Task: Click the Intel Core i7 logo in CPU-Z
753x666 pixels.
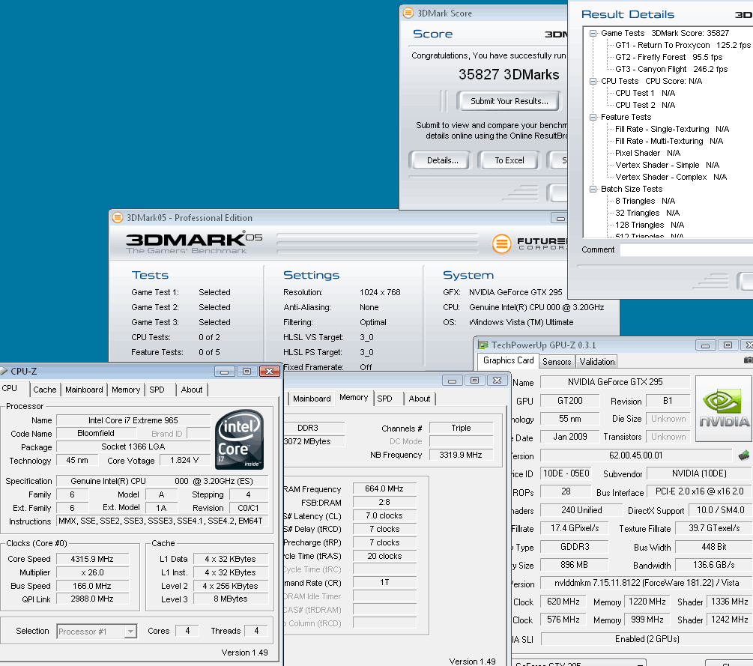Action: tap(239, 439)
